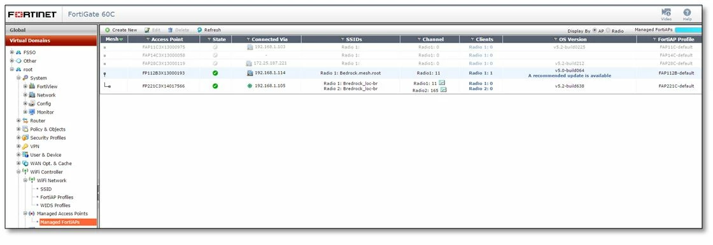
Task: Expand the Network tree node
Action: (x=25, y=95)
